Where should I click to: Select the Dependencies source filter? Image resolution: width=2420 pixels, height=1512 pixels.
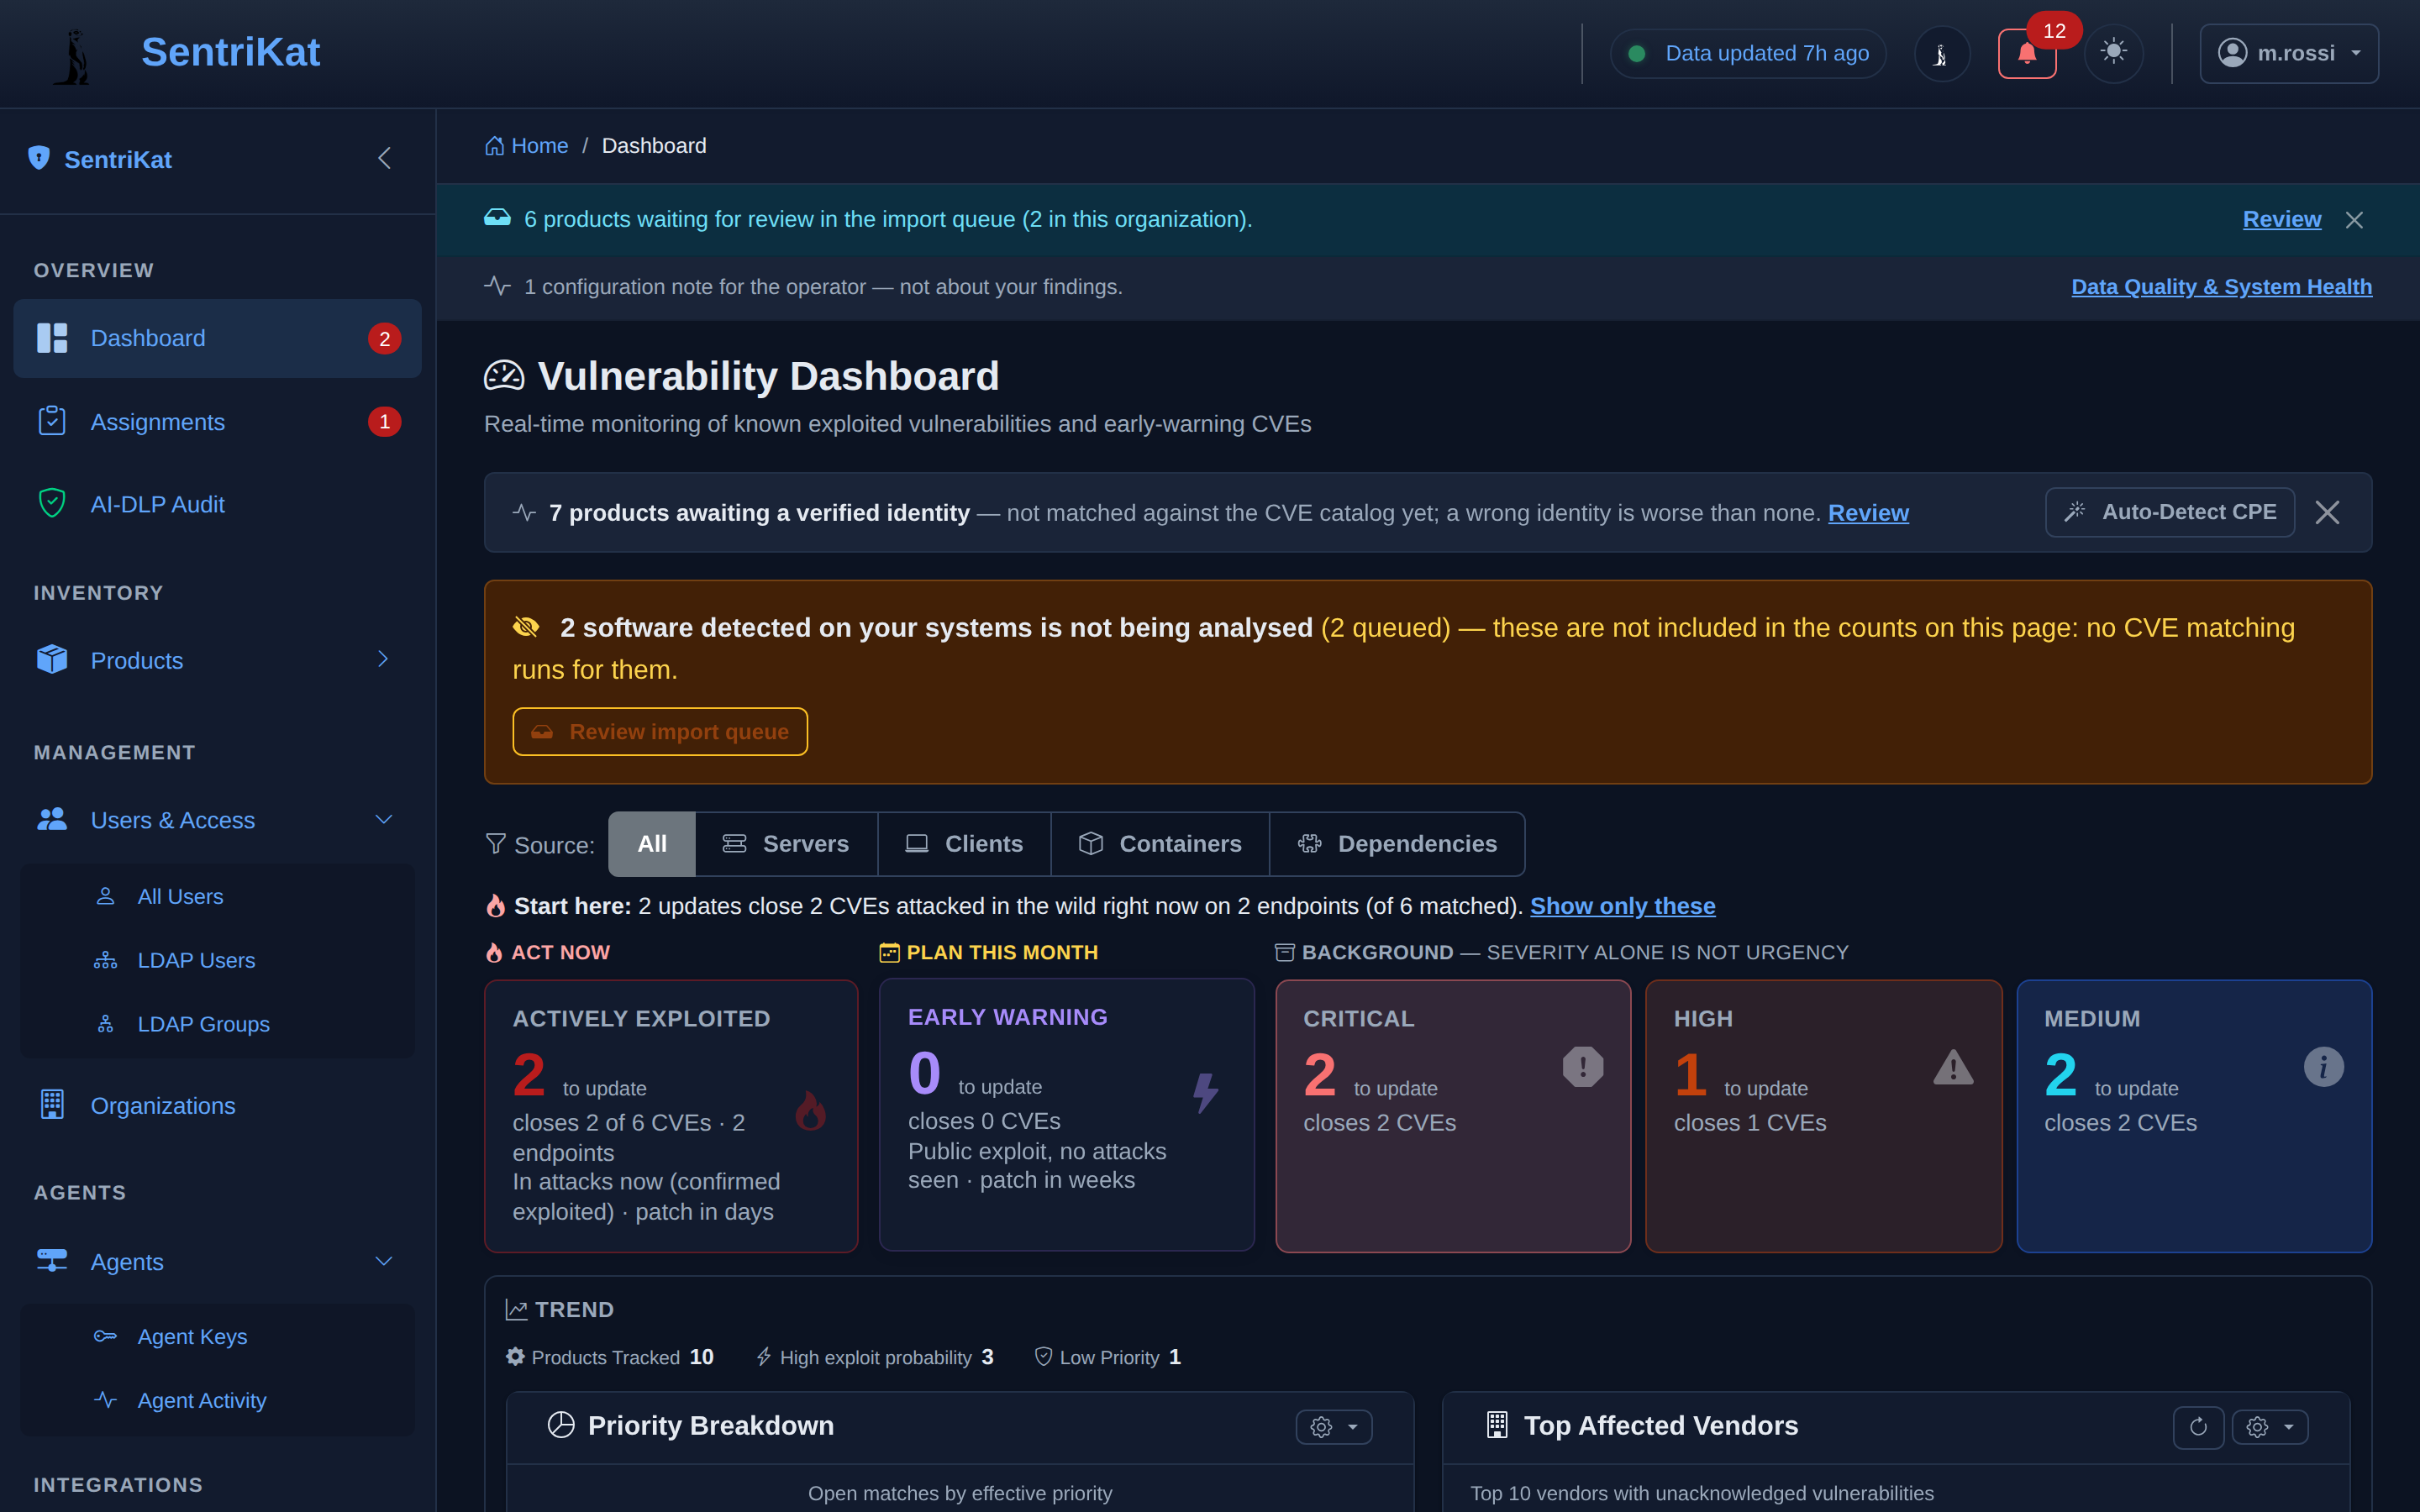[1397, 844]
